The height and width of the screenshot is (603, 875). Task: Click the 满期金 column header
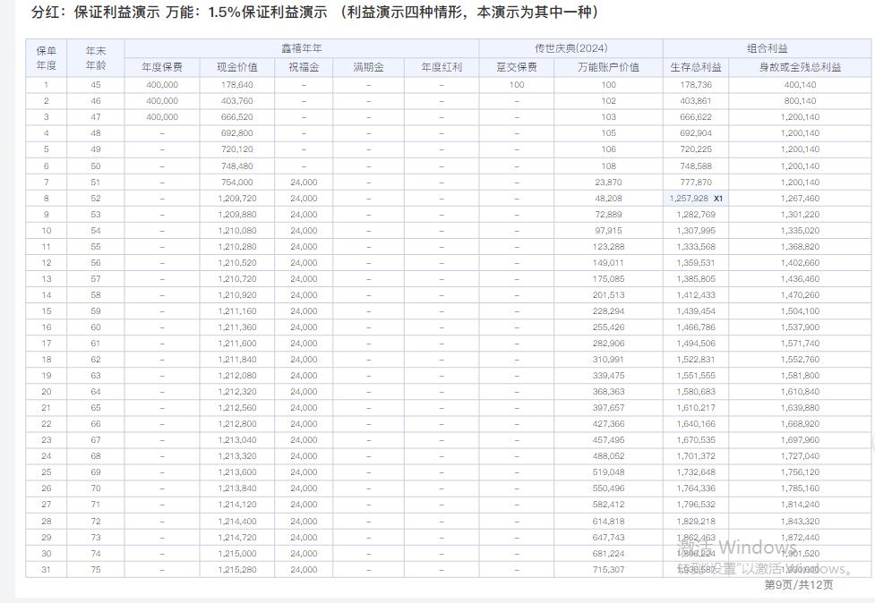[x=369, y=68]
